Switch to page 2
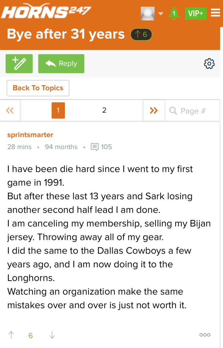This screenshot has width=223, height=348. [x=104, y=111]
